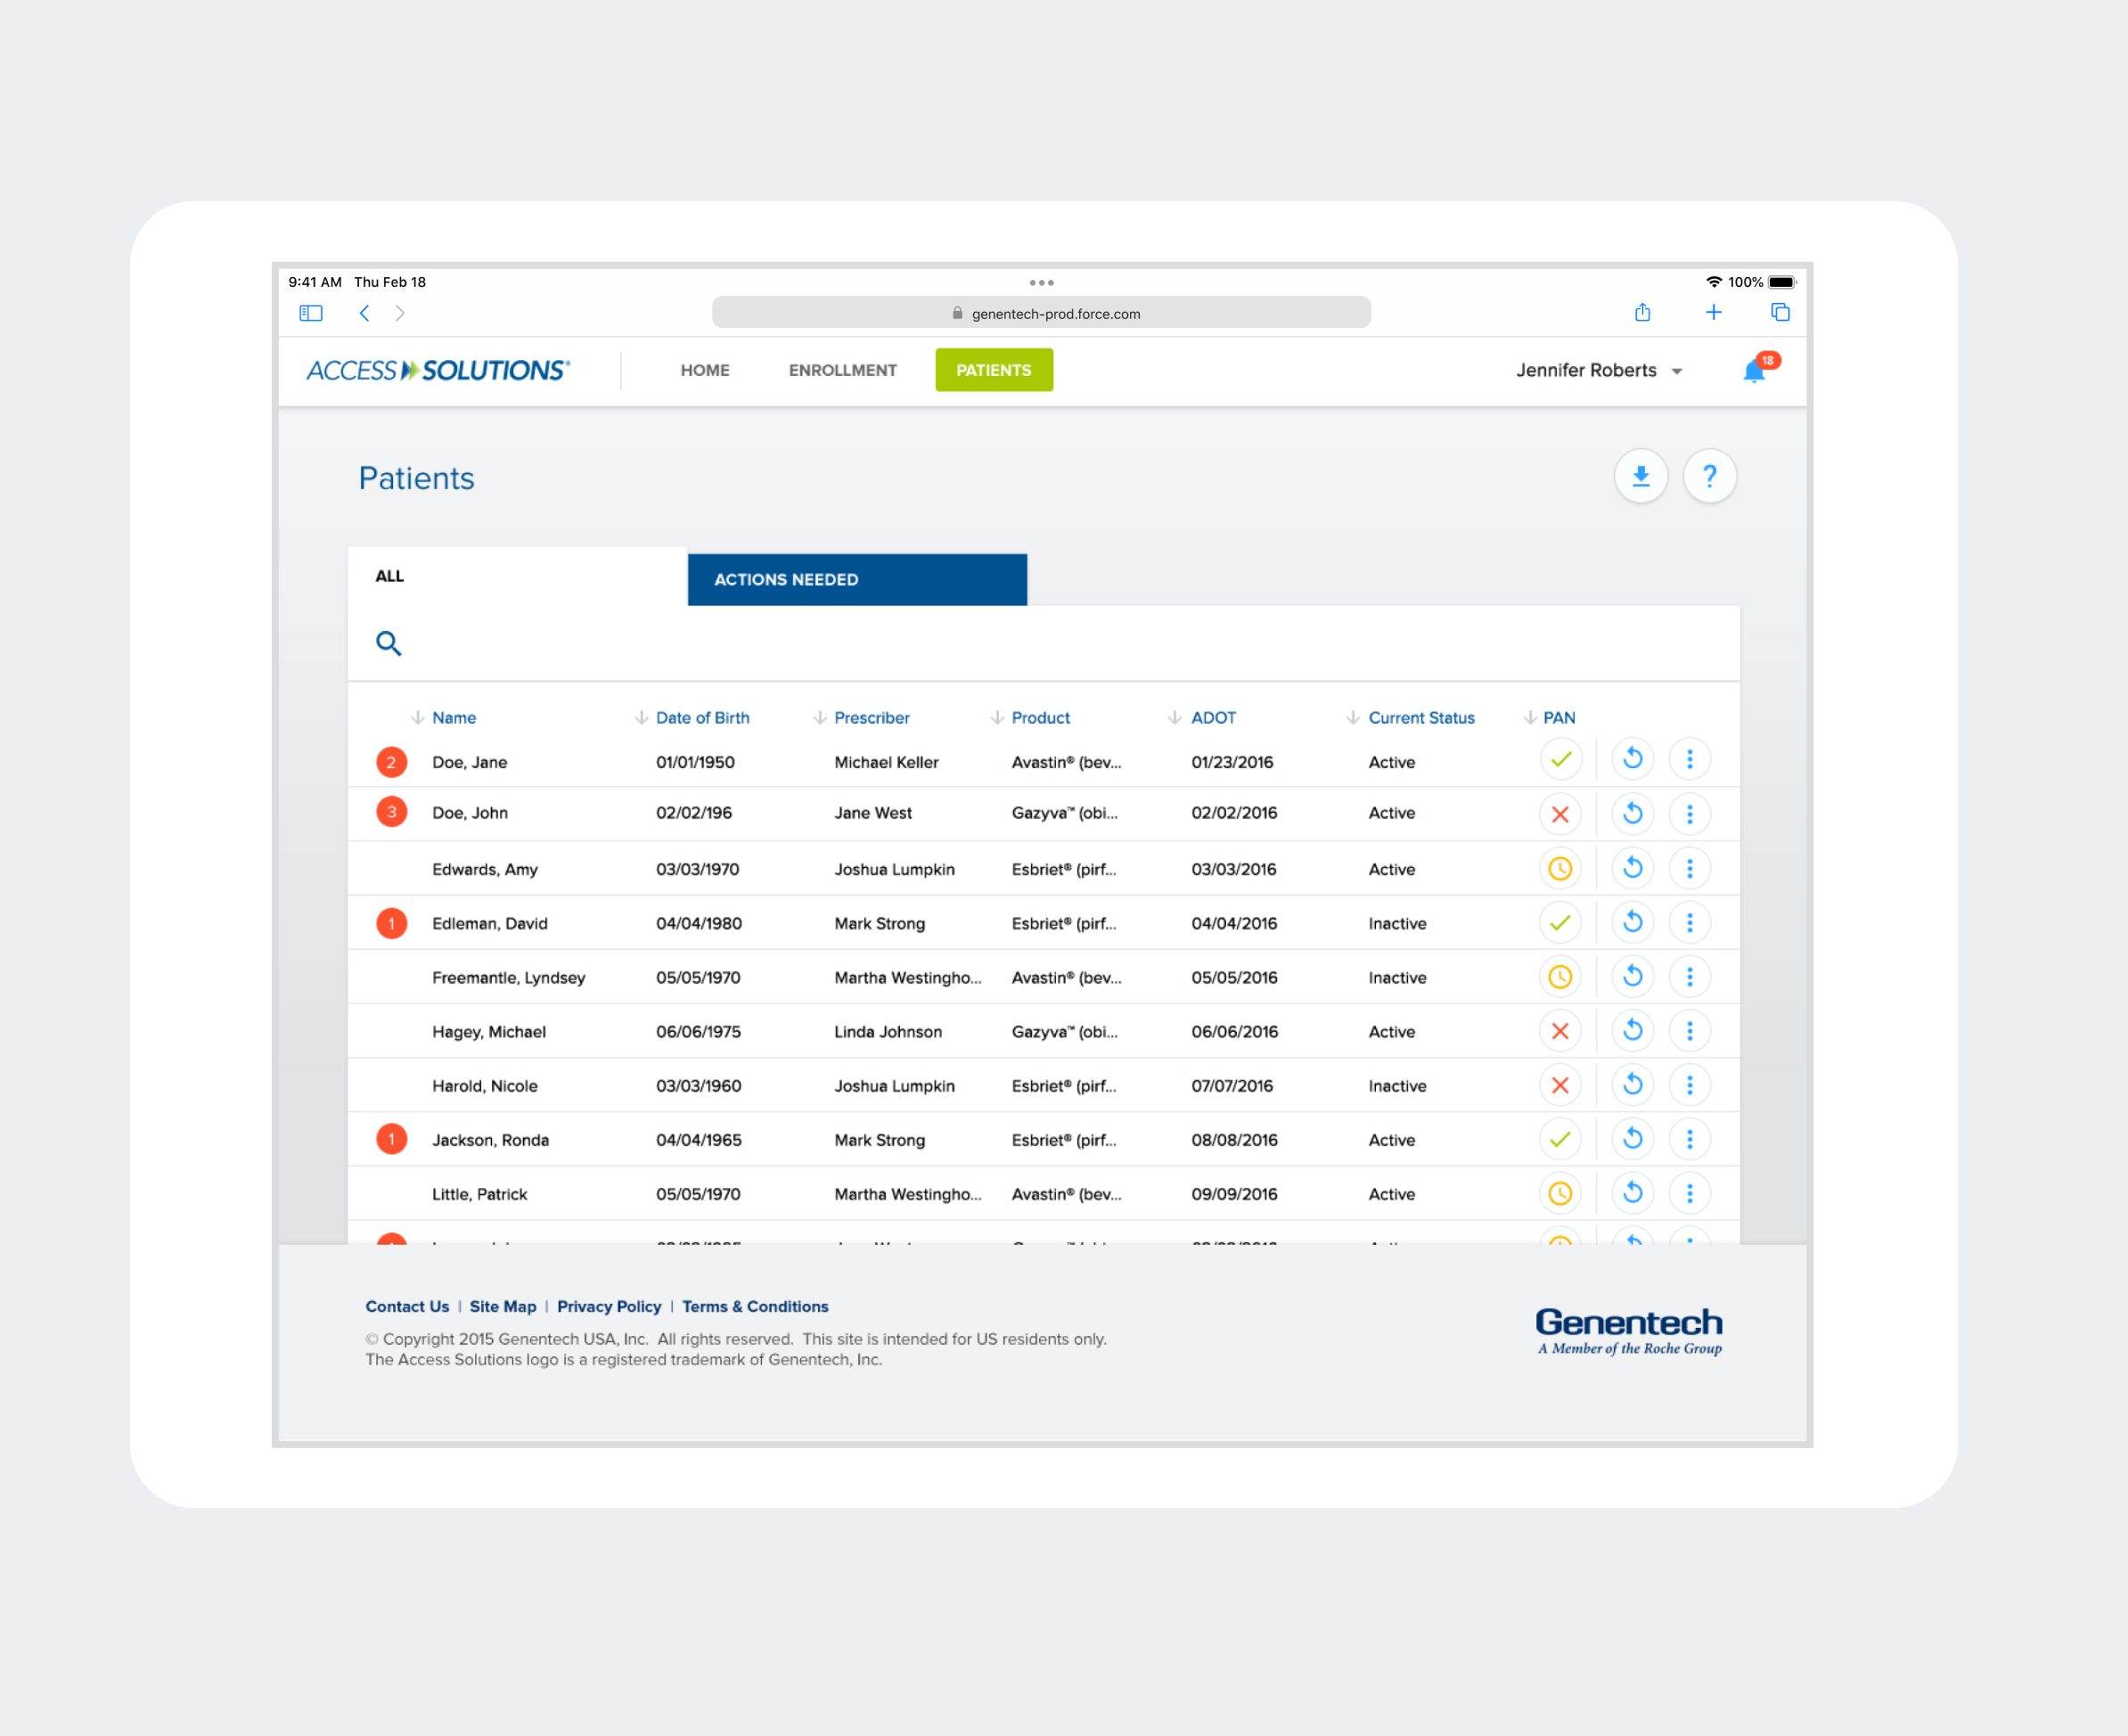The image size is (2128, 1736).
Task: Click red X PAN icon for Hagey, Michael
Action: click(1559, 1031)
